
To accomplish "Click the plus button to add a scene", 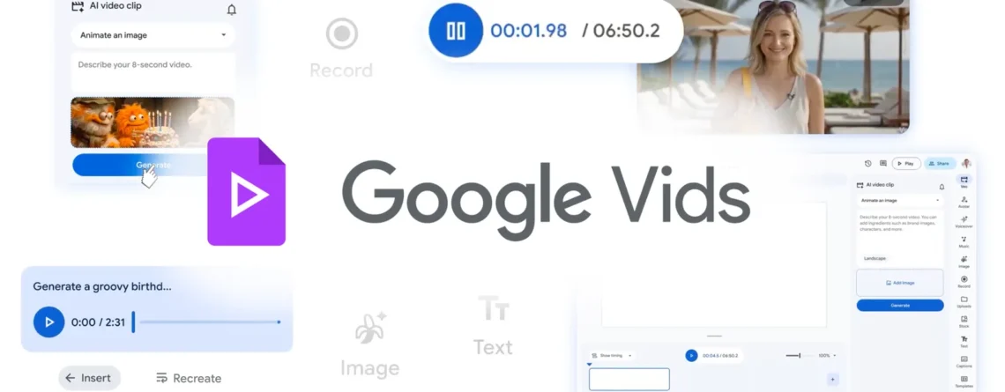I will click(832, 379).
